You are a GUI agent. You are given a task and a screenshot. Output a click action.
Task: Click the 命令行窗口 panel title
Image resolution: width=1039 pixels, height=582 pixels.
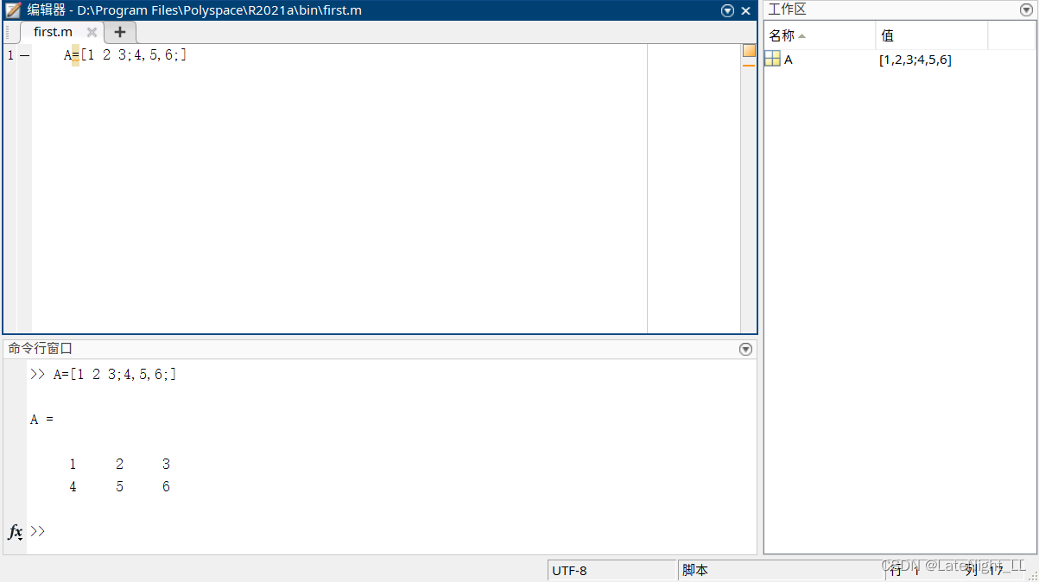point(41,349)
